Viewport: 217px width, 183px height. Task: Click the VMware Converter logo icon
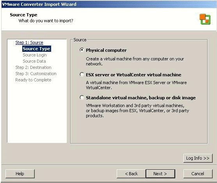pyautogui.click(x=205, y=19)
